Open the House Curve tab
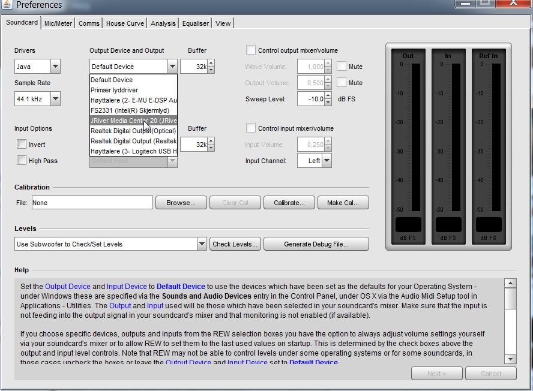533x391 pixels. [x=125, y=23]
